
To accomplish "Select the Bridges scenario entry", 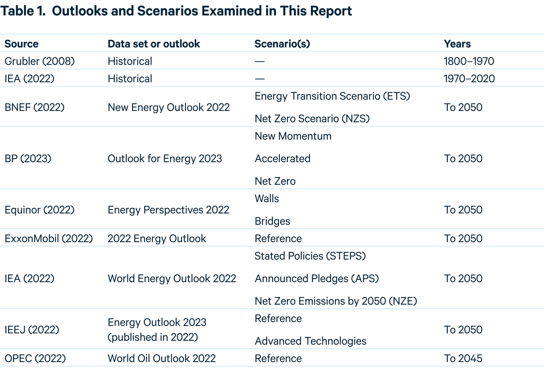I will 272,221.
